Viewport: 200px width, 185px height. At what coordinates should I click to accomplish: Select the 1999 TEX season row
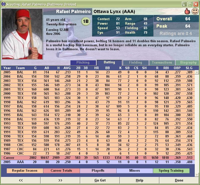tap(98, 98)
